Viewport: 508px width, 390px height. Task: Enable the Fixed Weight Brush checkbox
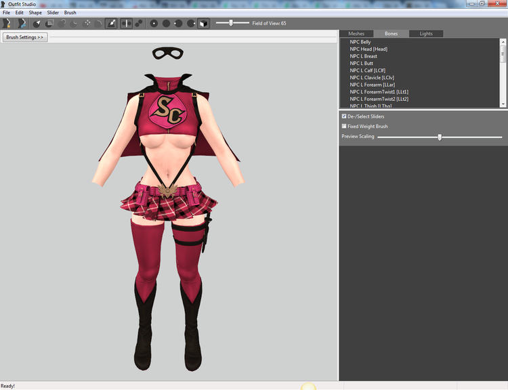click(344, 127)
